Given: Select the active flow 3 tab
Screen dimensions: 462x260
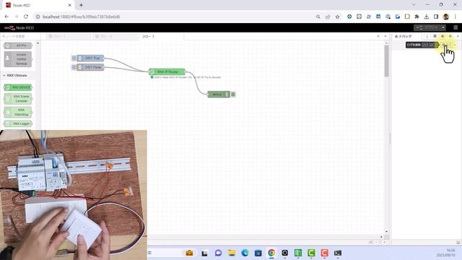Looking at the screenshot, I should click(x=161, y=37).
